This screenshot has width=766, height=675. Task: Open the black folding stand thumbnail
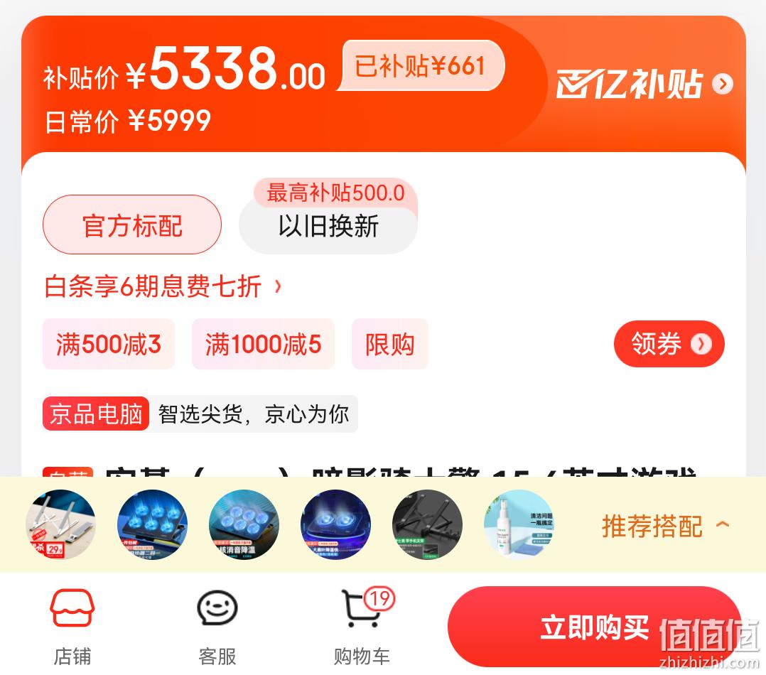(x=427, y=524)
